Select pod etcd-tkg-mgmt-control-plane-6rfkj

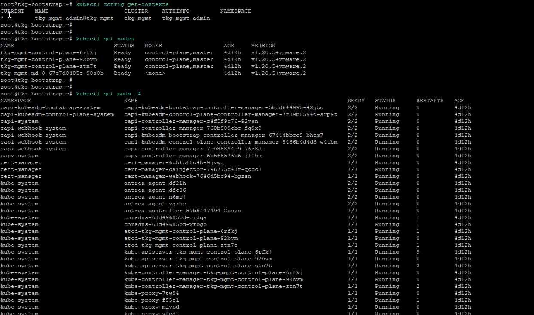181,231
